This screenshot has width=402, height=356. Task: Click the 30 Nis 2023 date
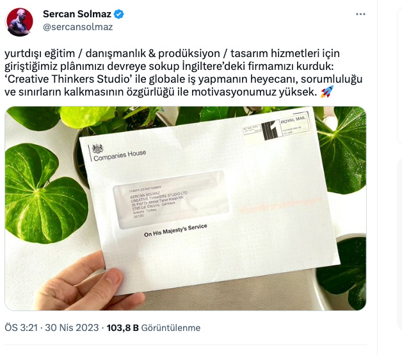point(72,328)
